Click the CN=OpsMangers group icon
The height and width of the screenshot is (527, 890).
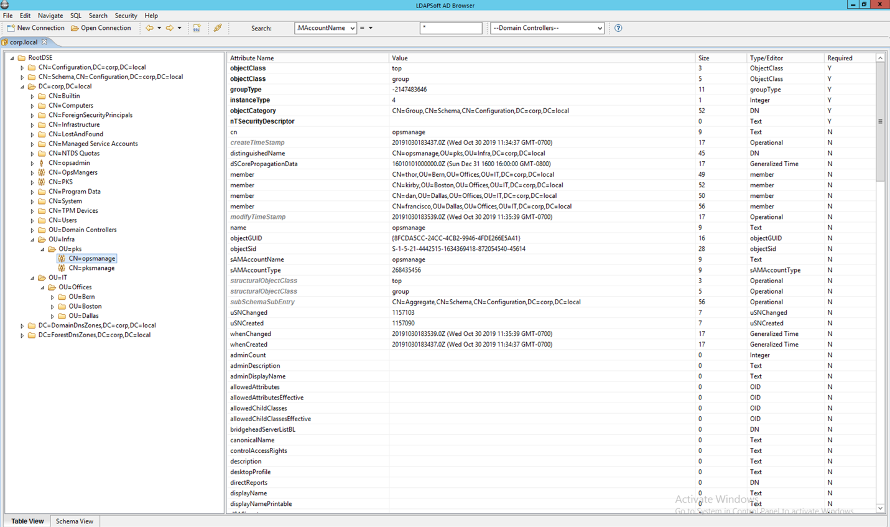(42, 172)
